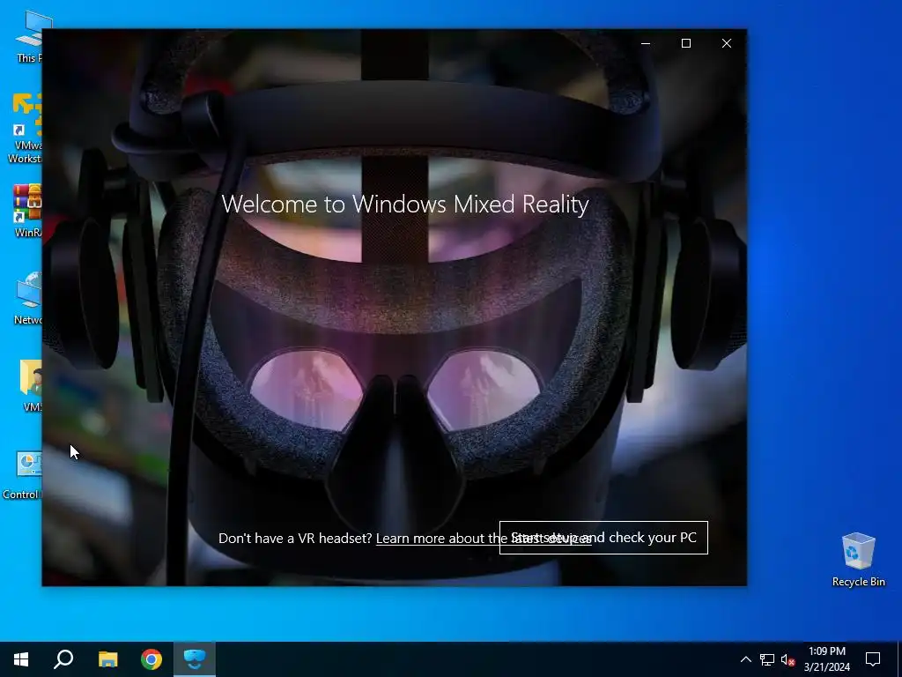Screen dimensions: 902x677
Task: Select the VMware Workstation desktop shortcut
Action: (24, 128)
